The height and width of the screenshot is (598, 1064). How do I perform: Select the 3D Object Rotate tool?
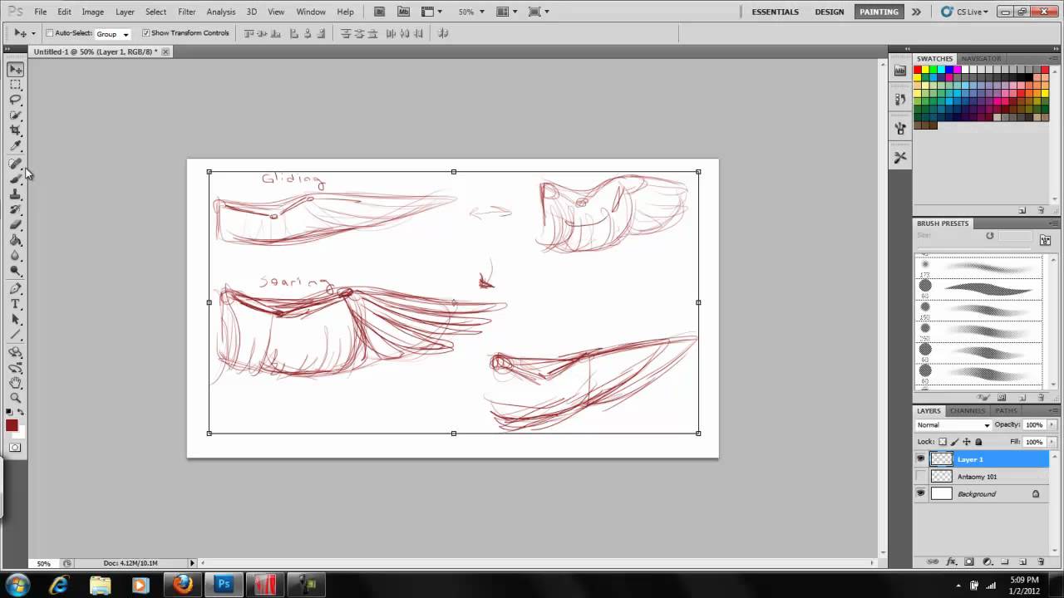click(x=15, y=352)
